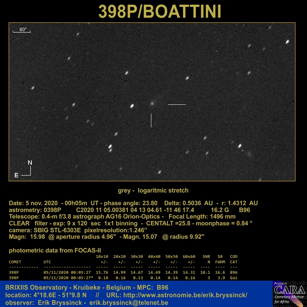Screen dimensions: 307x307
Task: Select the fuzzy comet 398P at image center
Action: 152,103
